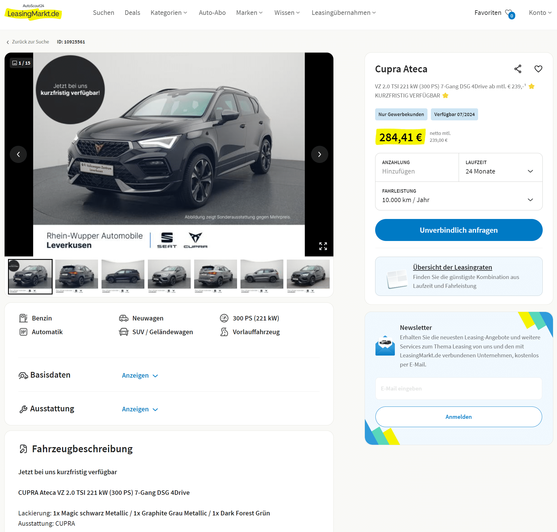Screen dimensions: 557x532
Task: Expand the Kategorien dropdown
Action: tap(169, 13)
